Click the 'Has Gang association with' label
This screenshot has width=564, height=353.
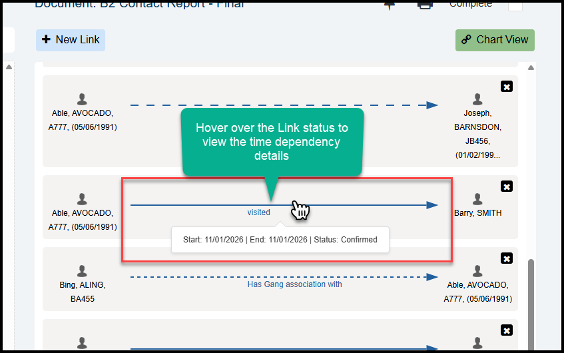click(294, 284)
